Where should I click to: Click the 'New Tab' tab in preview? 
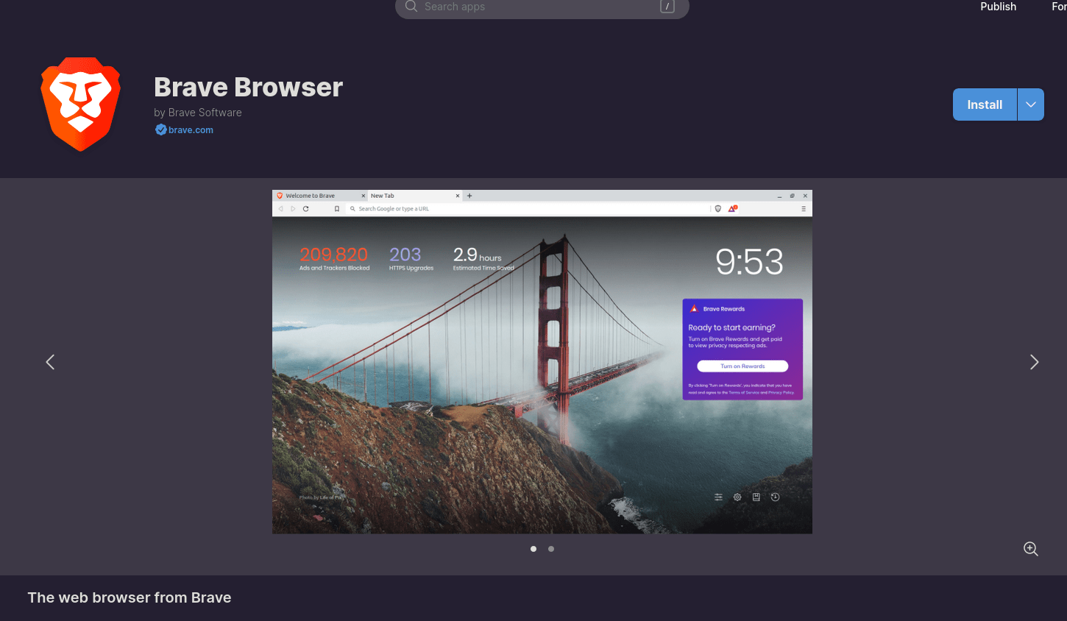tap(414, 196)
